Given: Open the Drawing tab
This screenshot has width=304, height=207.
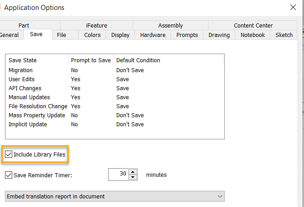Looking at the screenshot, I should [x=219, y=35].
